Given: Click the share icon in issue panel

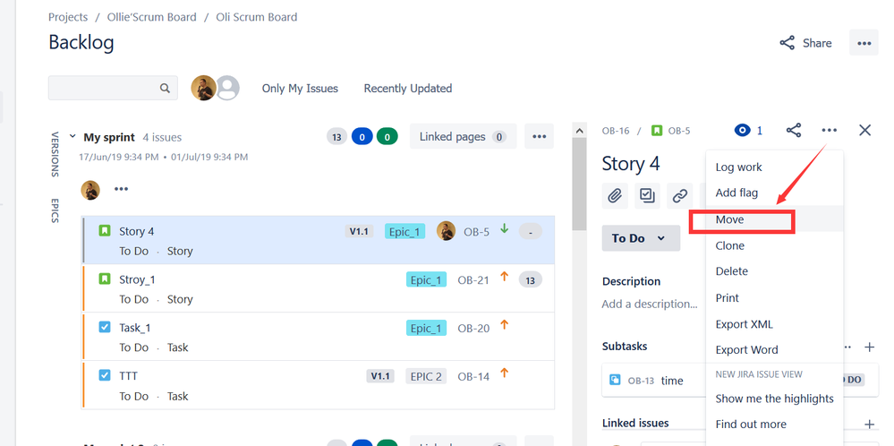Looking at the screenshot, I should (794, 131).
